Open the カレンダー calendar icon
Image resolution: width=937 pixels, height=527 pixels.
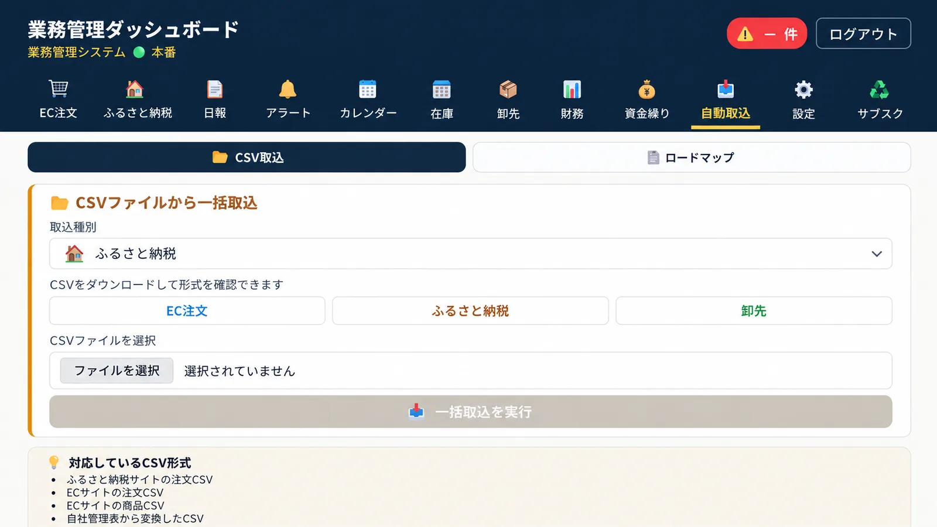click(x=368, y=89)
